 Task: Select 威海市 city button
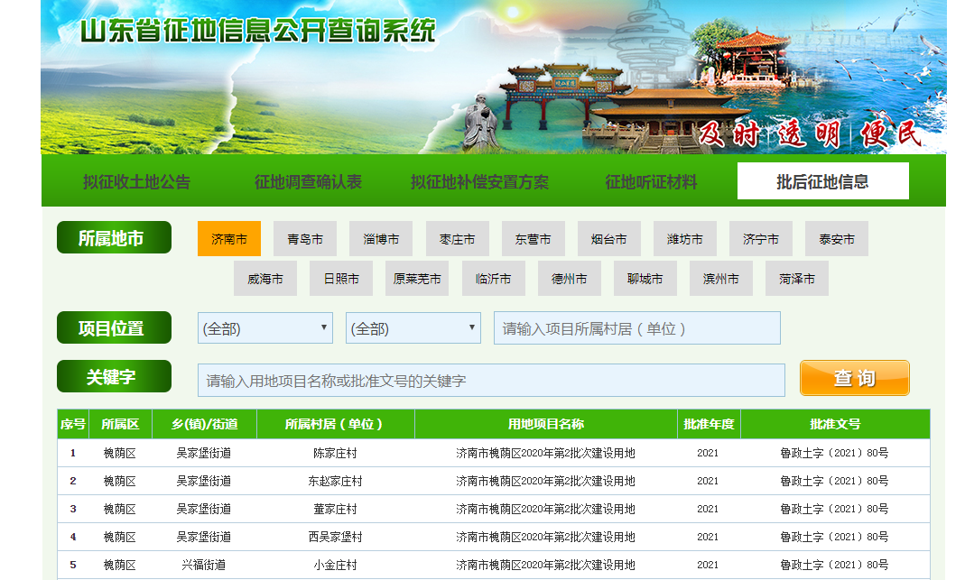[265, 279]
